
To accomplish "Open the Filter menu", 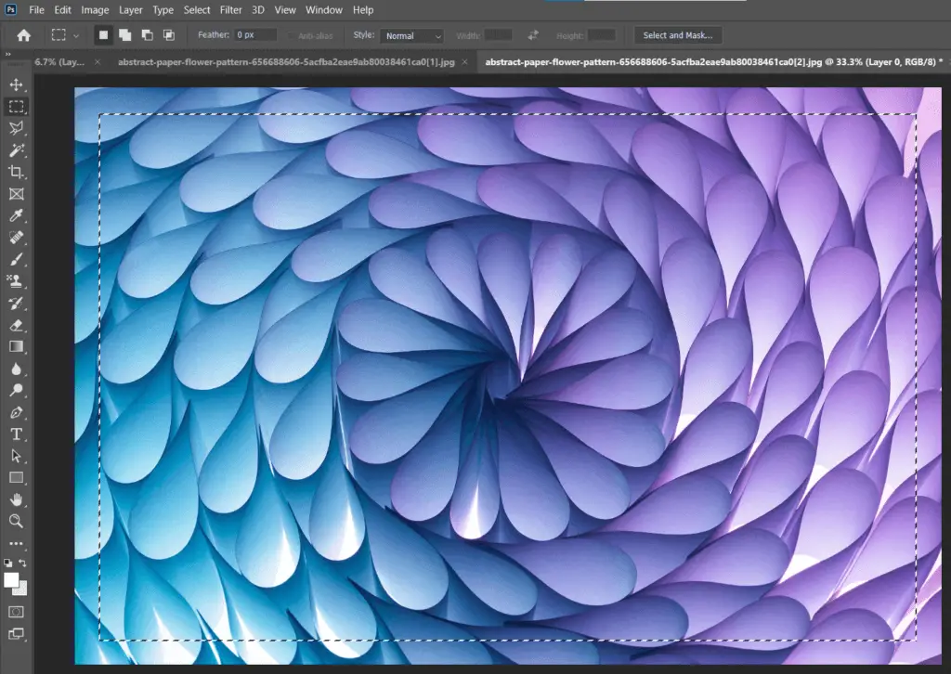I will pos(231,9).
